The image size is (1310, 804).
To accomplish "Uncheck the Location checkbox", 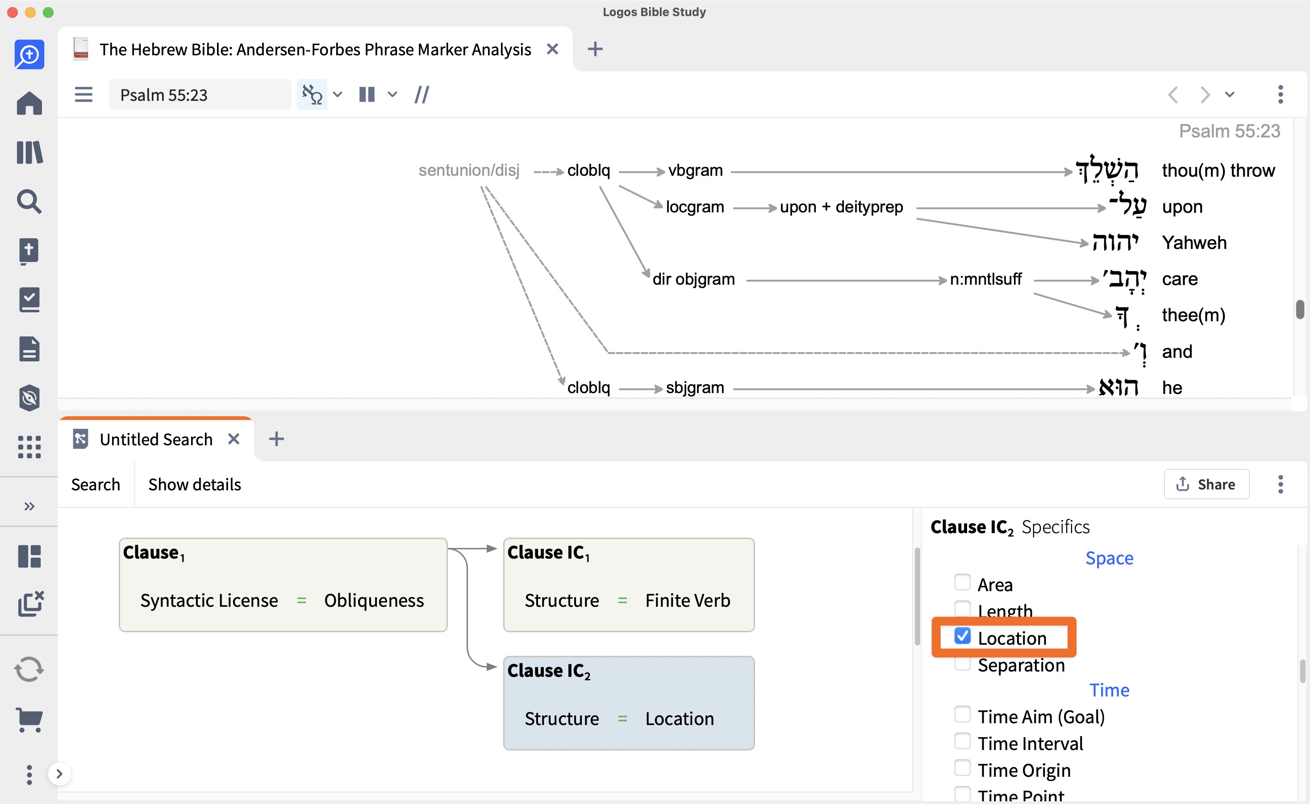I will point(962,636).
